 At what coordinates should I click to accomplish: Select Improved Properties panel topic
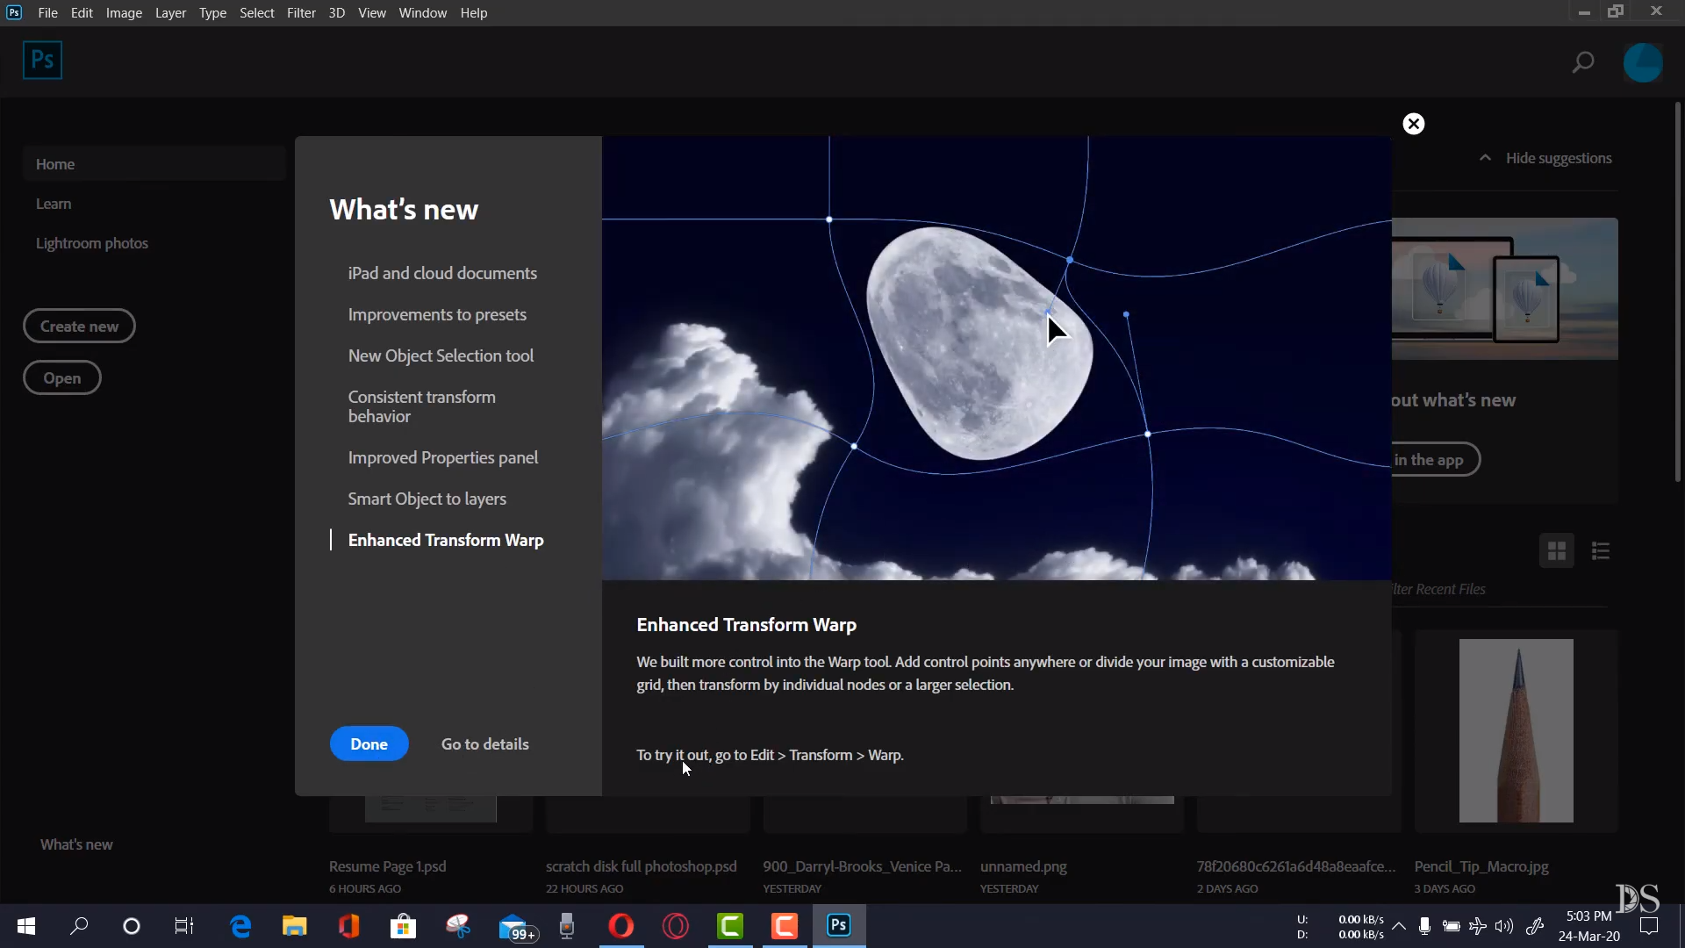(x=443, y=457)
